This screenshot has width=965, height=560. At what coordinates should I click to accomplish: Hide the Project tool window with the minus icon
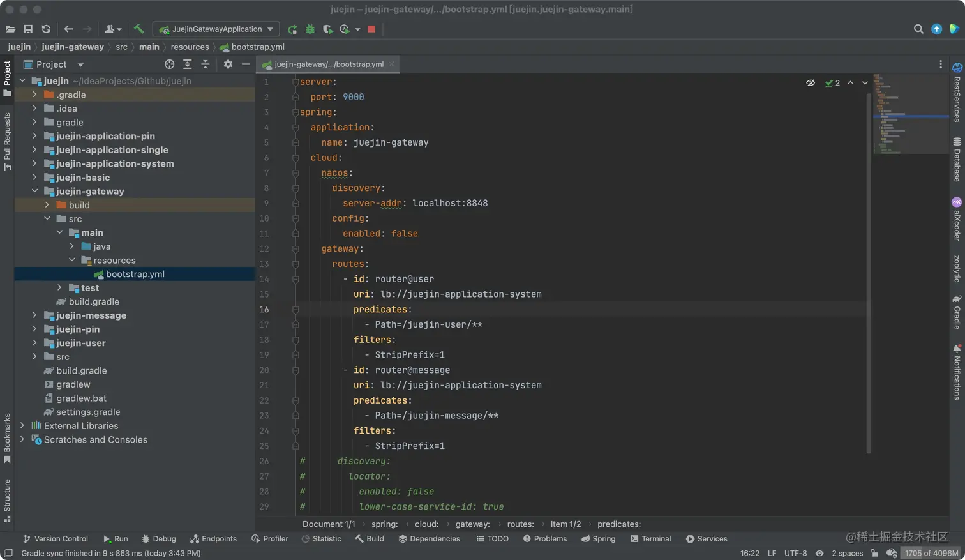pyautogui.click(x=246, y=64)
